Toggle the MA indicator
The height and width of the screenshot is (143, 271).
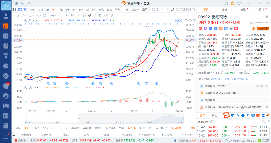(x=18, y=128)
